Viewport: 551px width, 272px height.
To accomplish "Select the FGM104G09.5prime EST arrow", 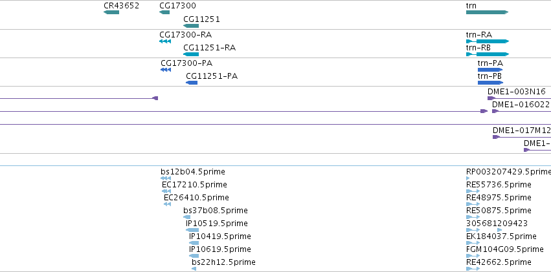I will [473, 256].
